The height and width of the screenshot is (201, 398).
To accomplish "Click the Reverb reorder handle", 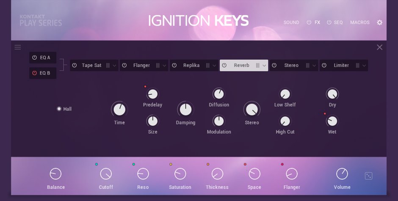I will (x=257, y=66).
